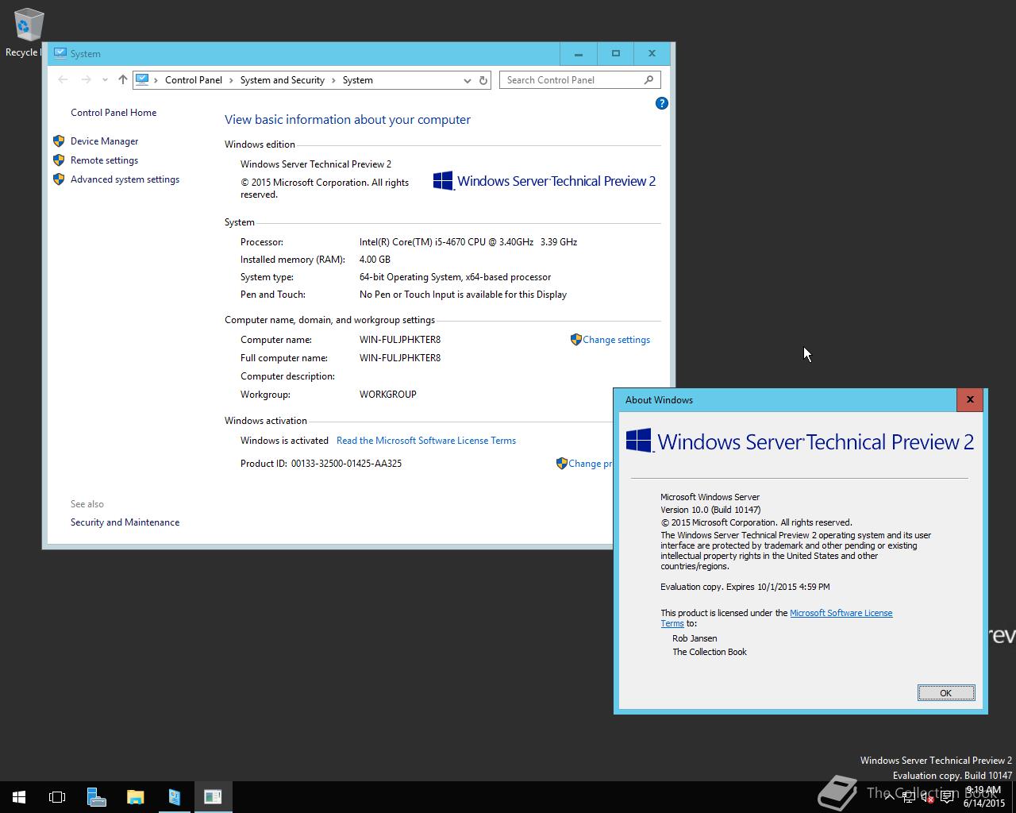
Task: Open Task View on taskbar
Action: click(x=57, y=797)
